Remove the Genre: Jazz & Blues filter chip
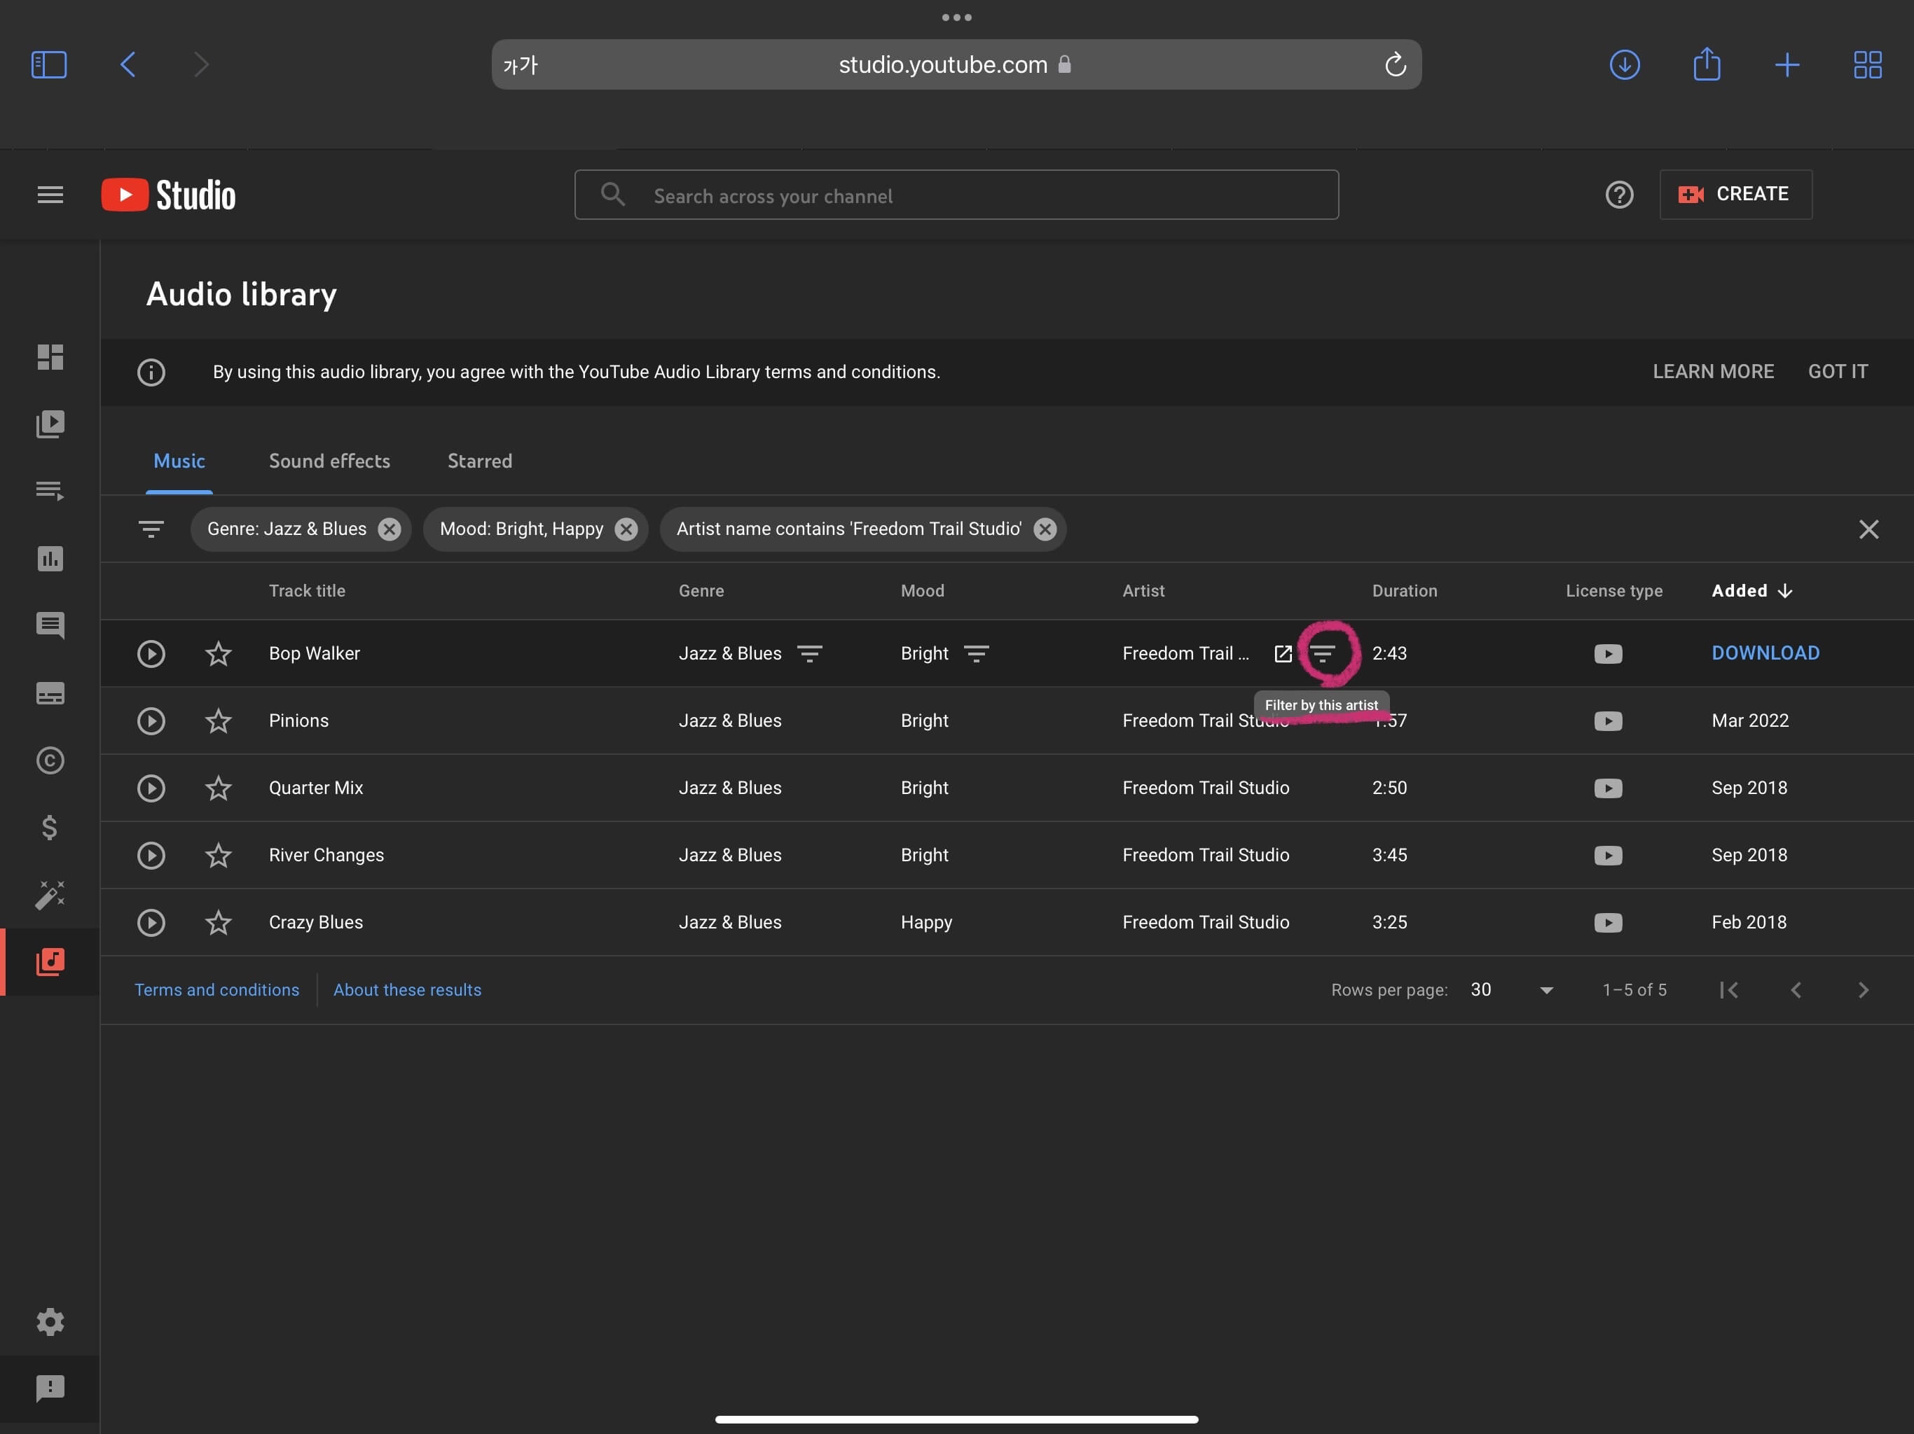1914x1434 pixels. click(x=390, y=529)
